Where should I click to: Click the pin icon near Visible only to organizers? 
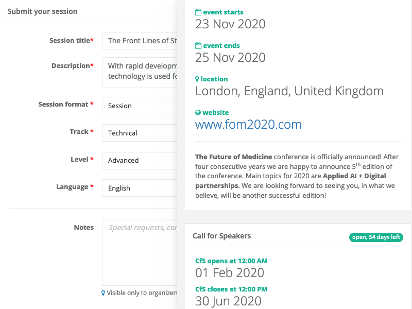coord(103,293)
